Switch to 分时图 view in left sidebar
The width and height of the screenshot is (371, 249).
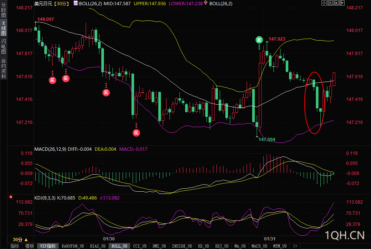tap(4, 9)
